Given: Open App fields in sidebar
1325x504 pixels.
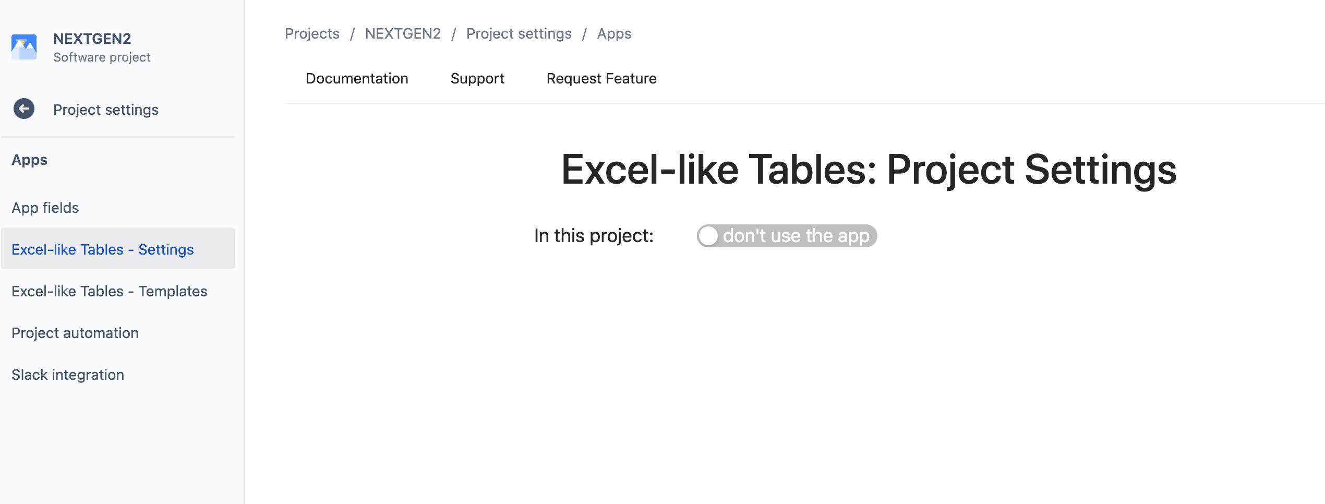Looking at the screenshot, I should 45,208.
